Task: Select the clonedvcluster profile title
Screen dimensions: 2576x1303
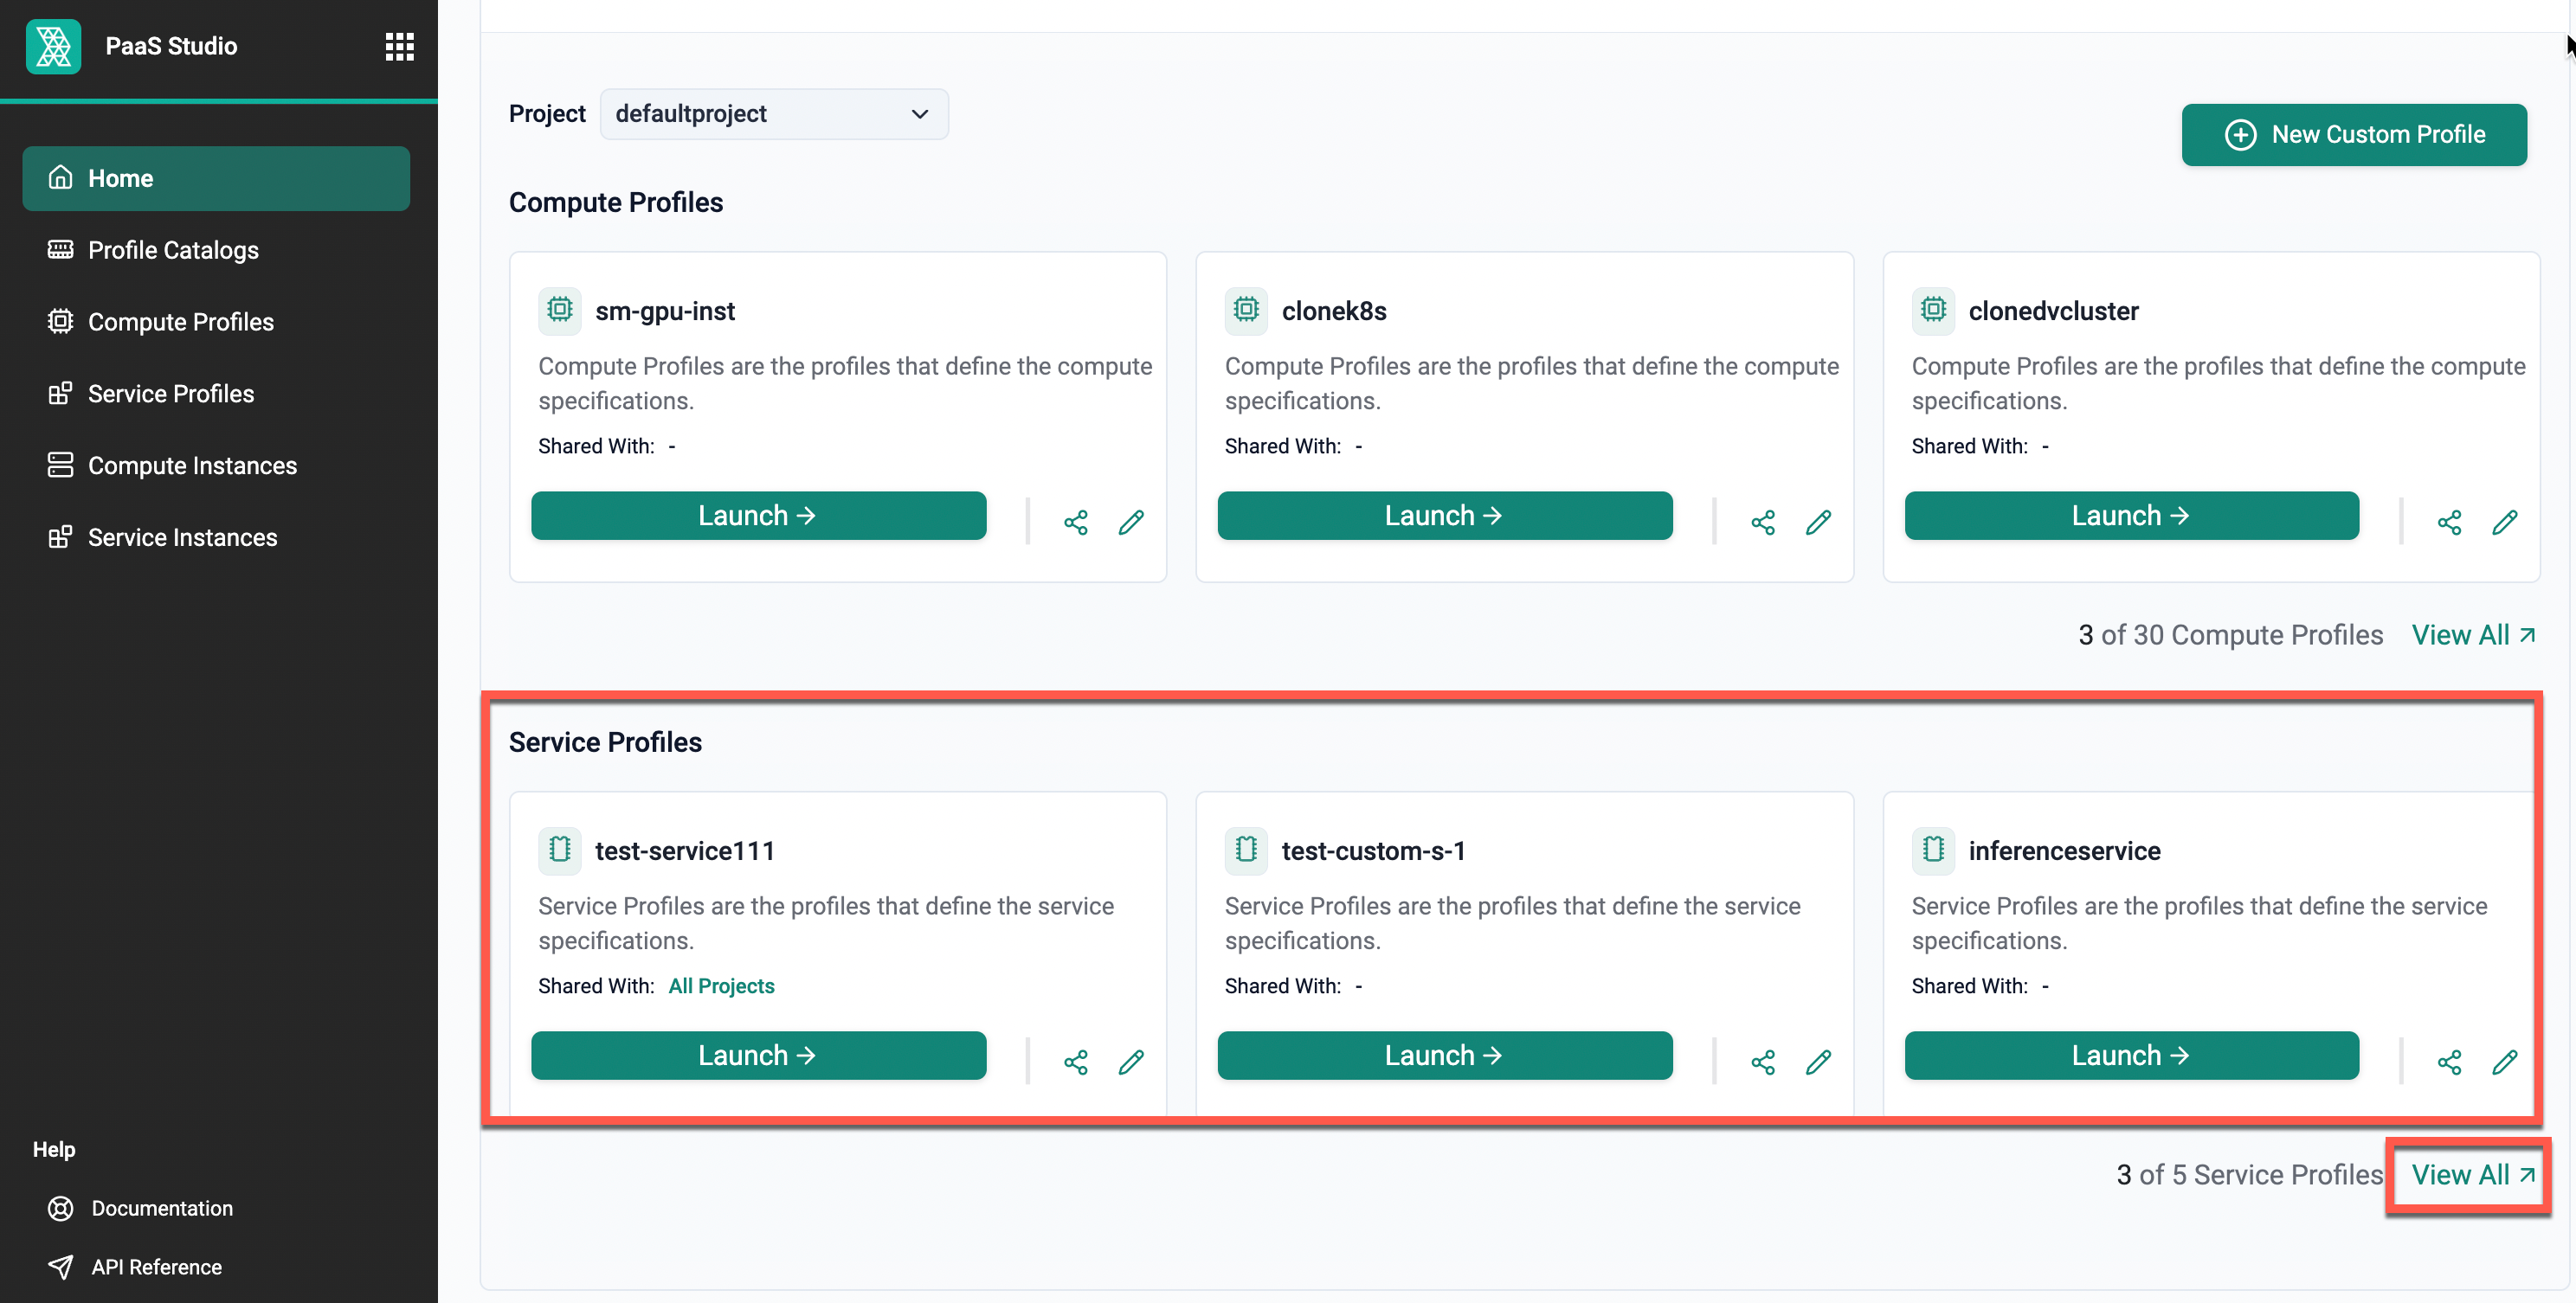Action: 2053,311
